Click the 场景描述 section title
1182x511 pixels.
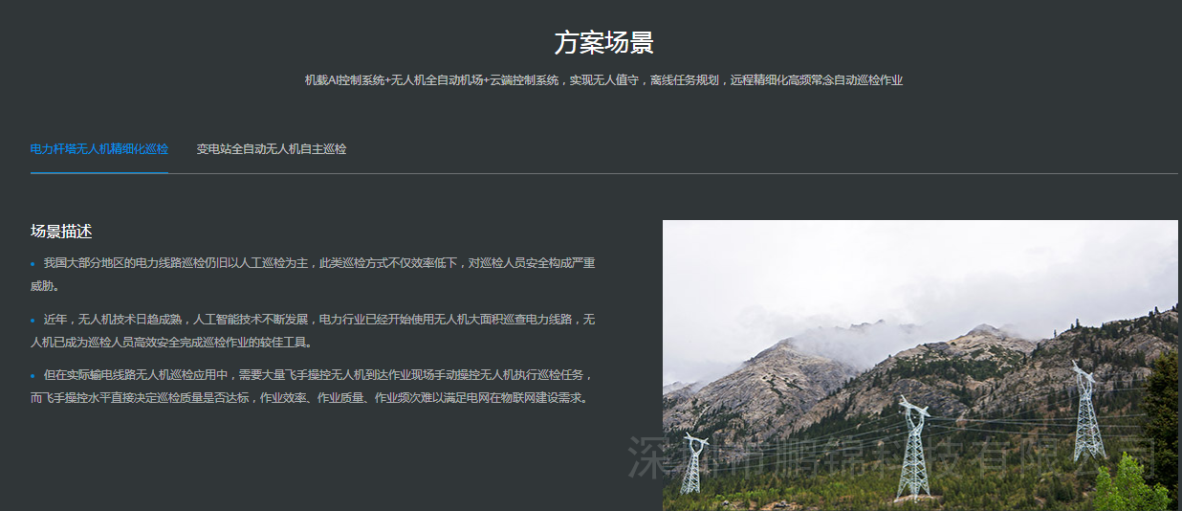(61, 232)
